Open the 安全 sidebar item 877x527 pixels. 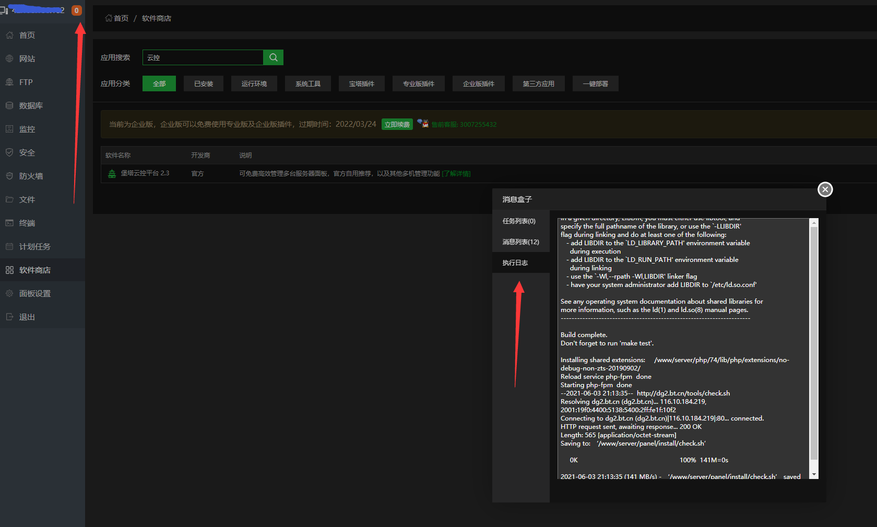42,152
